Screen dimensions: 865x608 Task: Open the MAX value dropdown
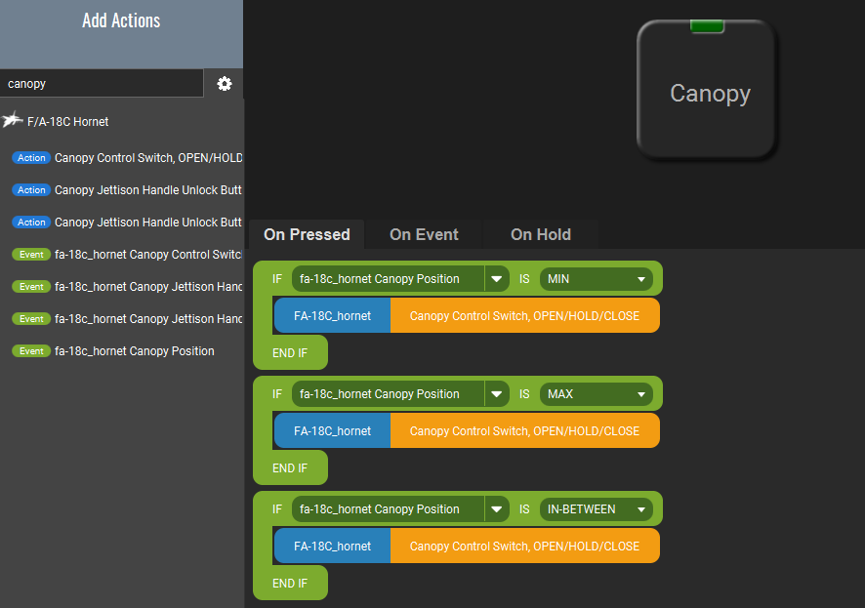[597, 394]
